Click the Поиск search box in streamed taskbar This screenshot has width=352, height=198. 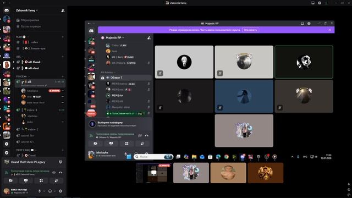(153, 157)
